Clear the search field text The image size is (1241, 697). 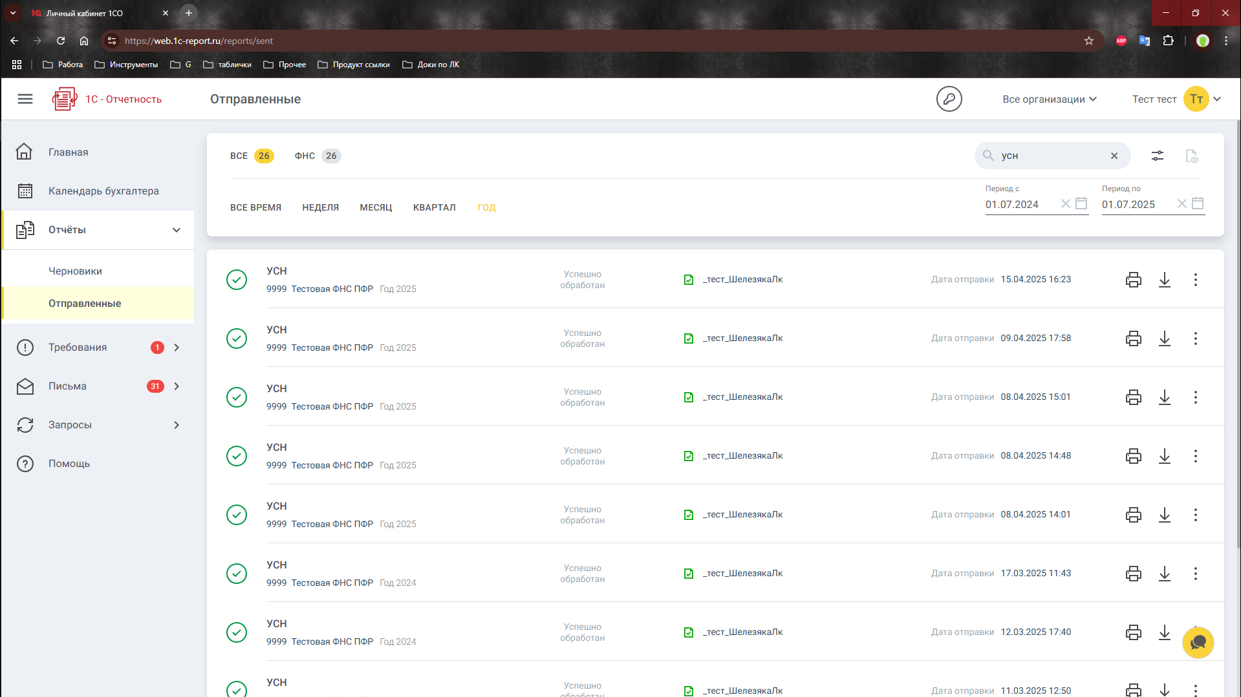click(x=1114, y=156)
